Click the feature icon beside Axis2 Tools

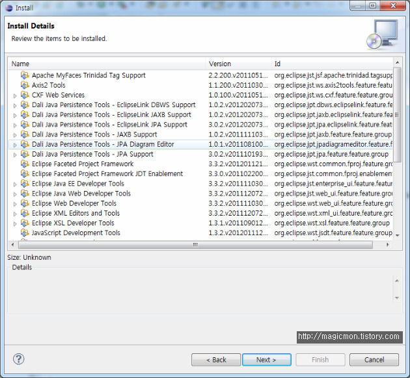pyautogui.click(x=25, y=85)
